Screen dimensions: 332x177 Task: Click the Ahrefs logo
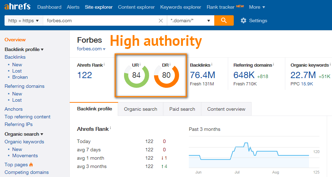(x=17, y=7)
